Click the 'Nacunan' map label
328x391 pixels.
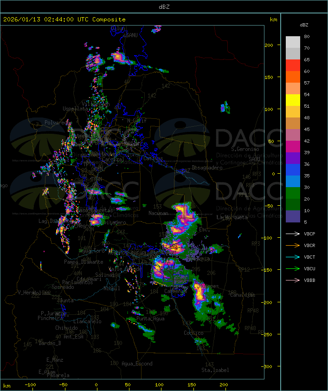158,213
